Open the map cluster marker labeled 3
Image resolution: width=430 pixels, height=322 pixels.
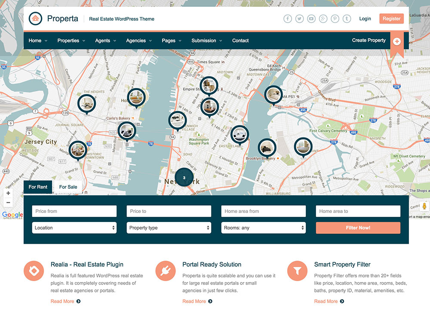coord(184,177)
